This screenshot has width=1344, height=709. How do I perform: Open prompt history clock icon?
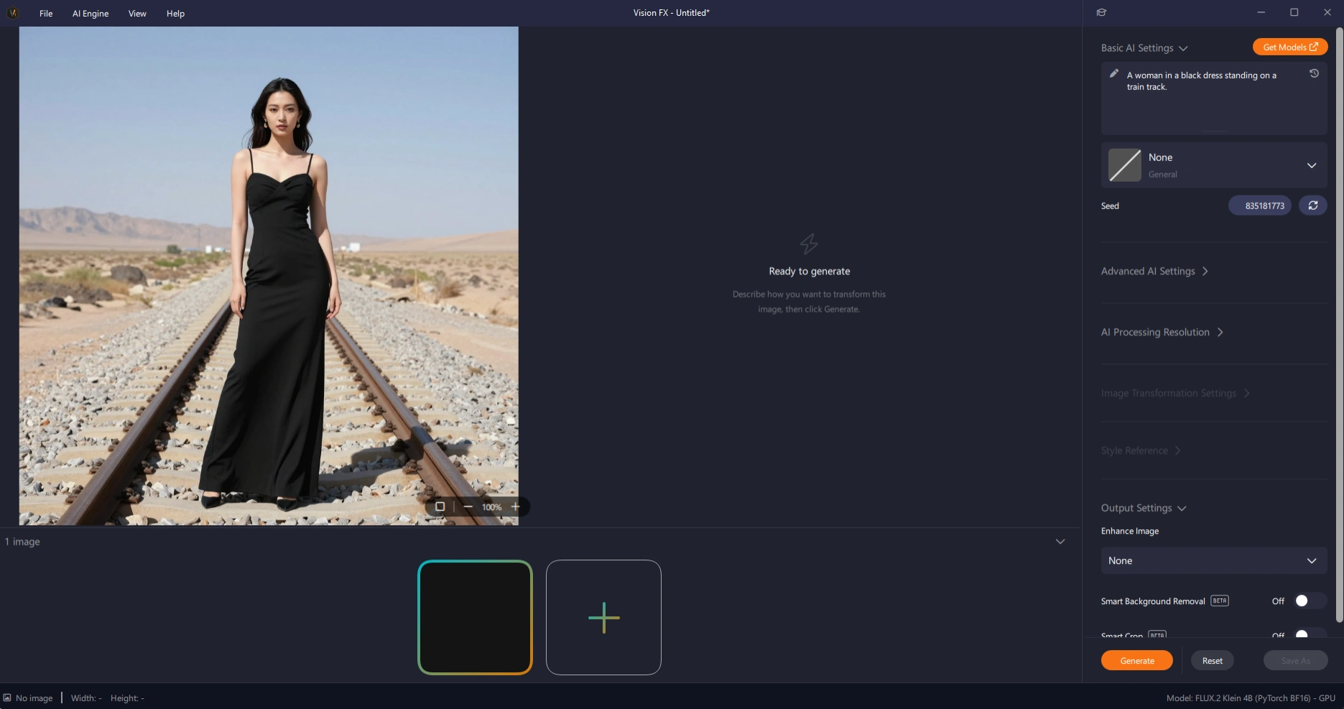(1314, 73)
